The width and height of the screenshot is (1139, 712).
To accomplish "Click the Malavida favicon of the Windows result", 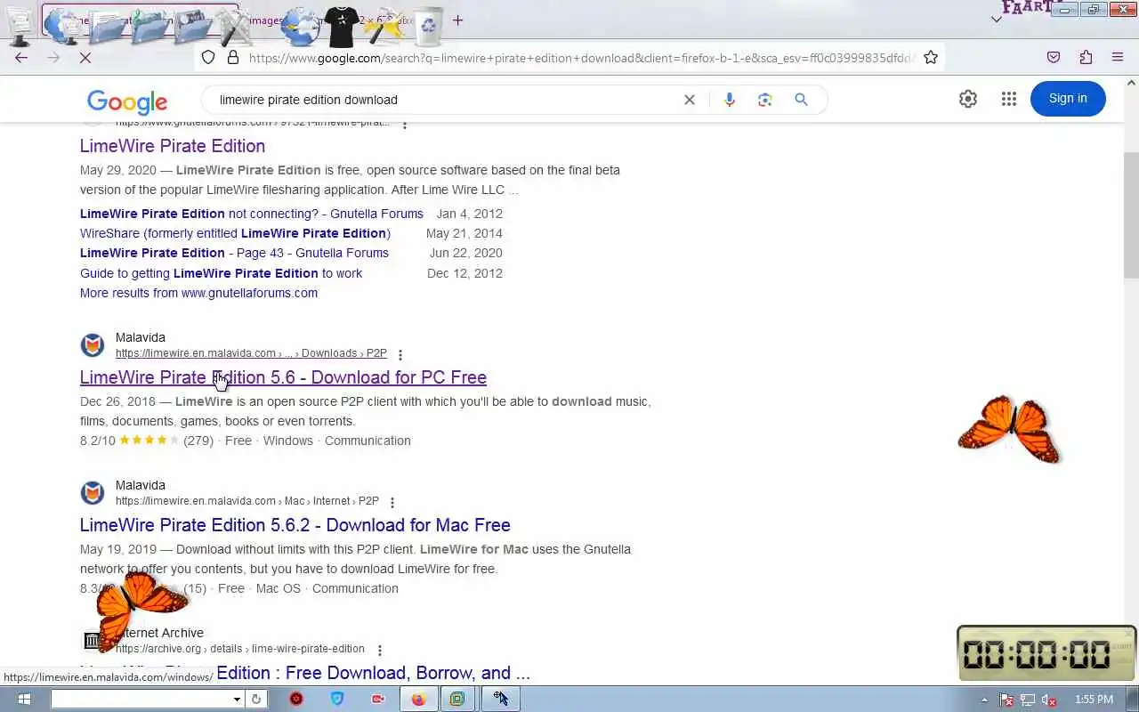I will point(93,345).
